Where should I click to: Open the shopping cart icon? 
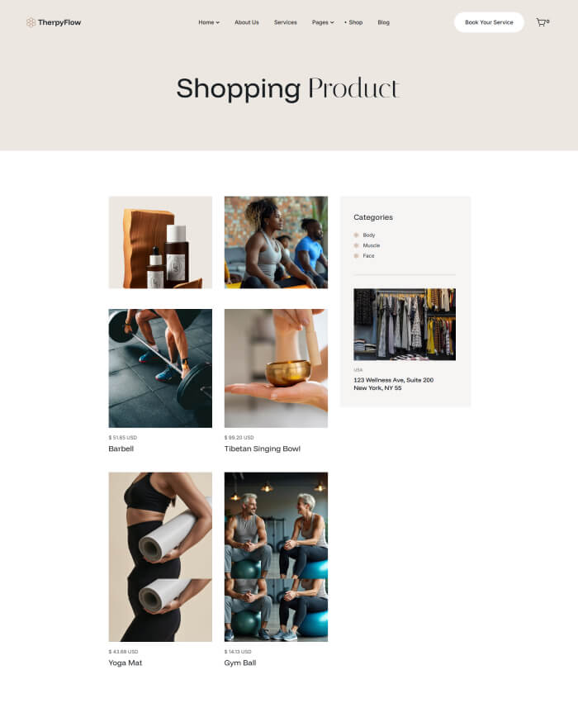click(x=541, y=22)
